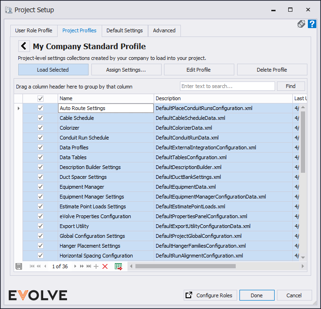Uncheck the Description Builder Settings checkbox
This screenshot has width=321, height=309.
pos(40,167)
